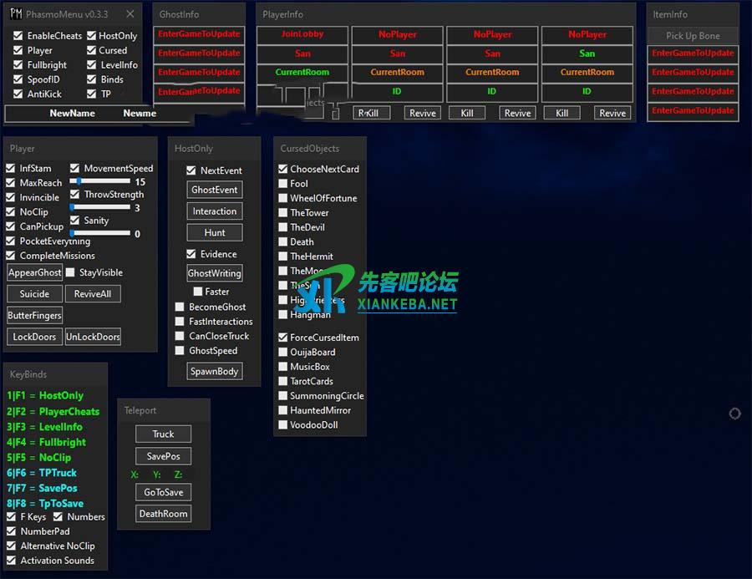
Task: Click the SpawnBody button
Action: 215,371
